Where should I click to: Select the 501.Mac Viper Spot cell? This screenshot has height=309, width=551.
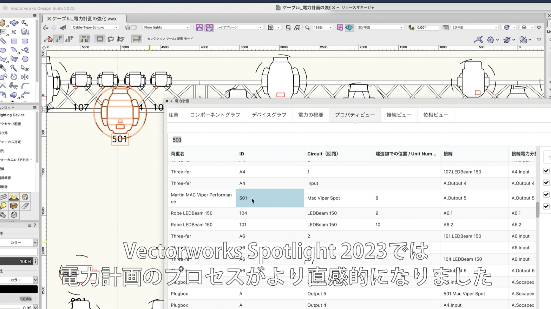(x=474, y=294)
